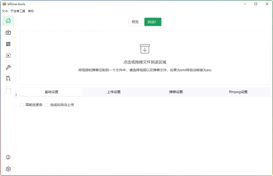Expand the sidebar with the chevron arrow
Image resolution: width=273 pixels, height=176 pixels.
16,95
